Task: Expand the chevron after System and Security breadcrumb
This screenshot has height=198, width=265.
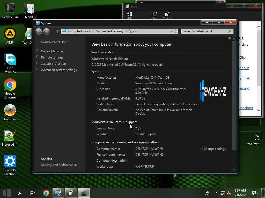Action: (126, 31)
